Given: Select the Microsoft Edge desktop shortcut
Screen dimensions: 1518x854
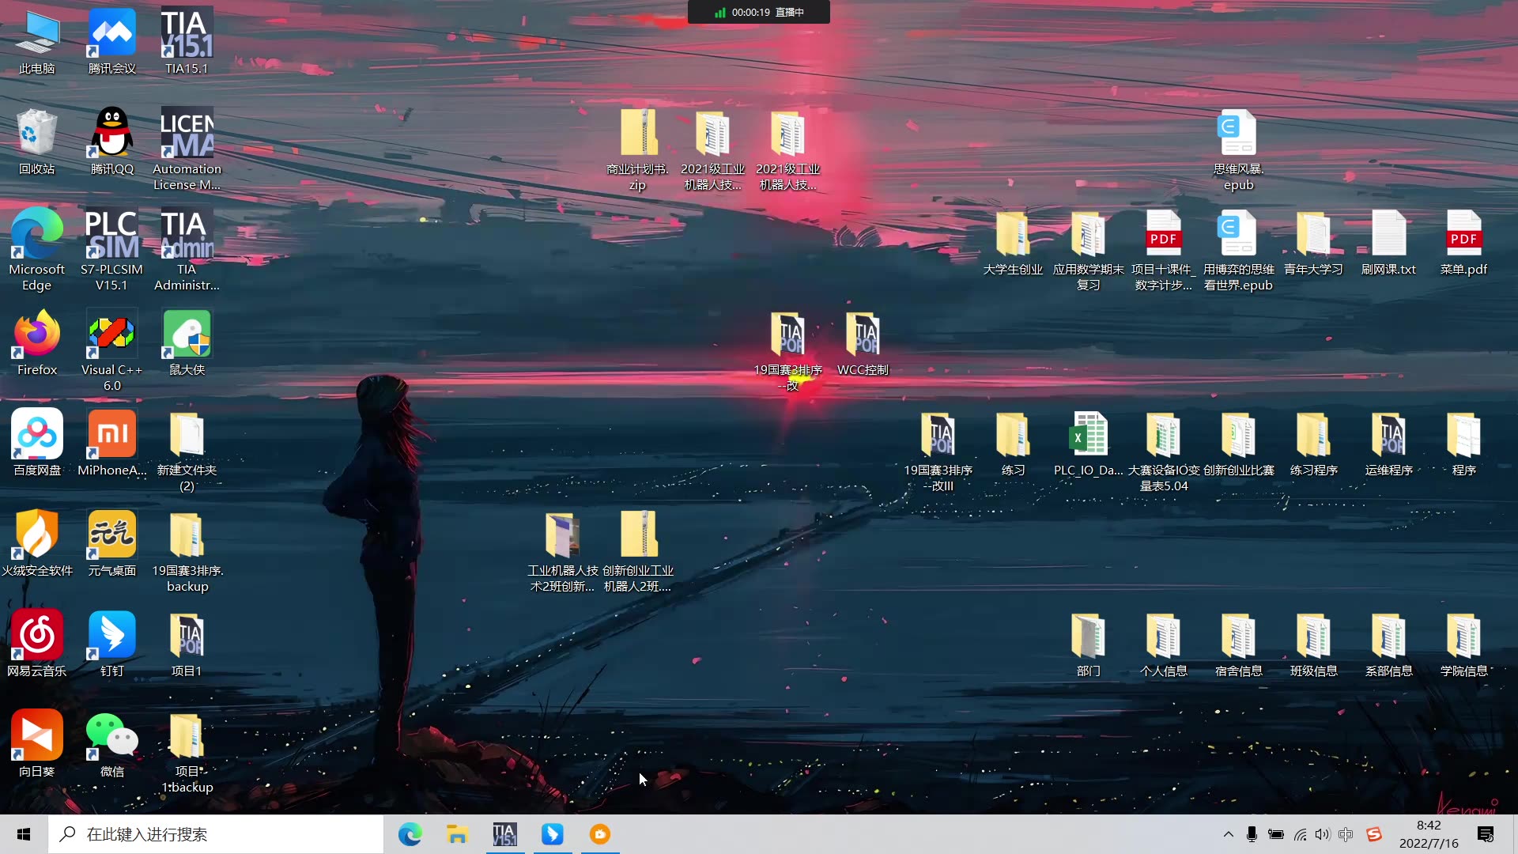Looking at the screenshot, I should pos(37,250).
